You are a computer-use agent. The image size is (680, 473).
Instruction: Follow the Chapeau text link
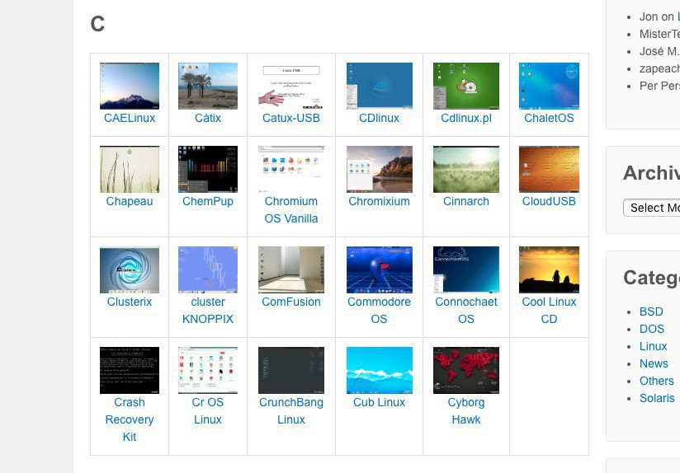(x=130, y=201)
